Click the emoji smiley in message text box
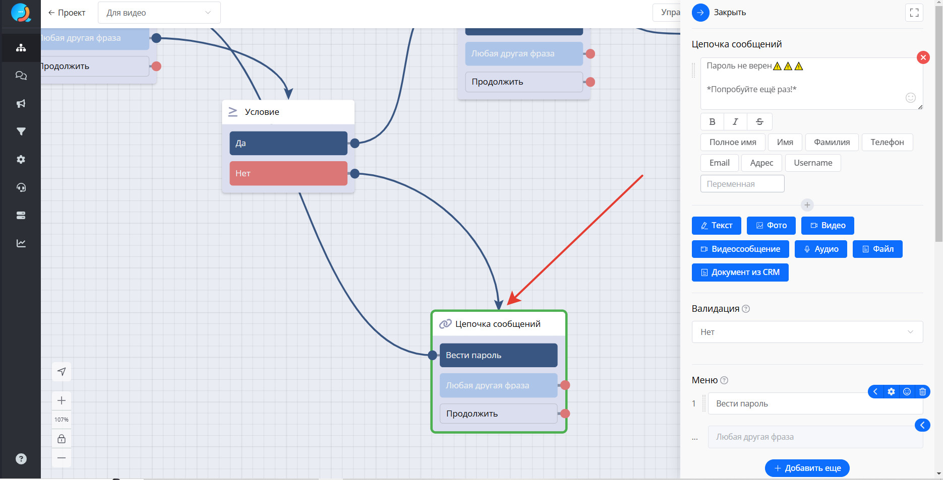Viewport: 943px width, 480px height. (910, 98)
